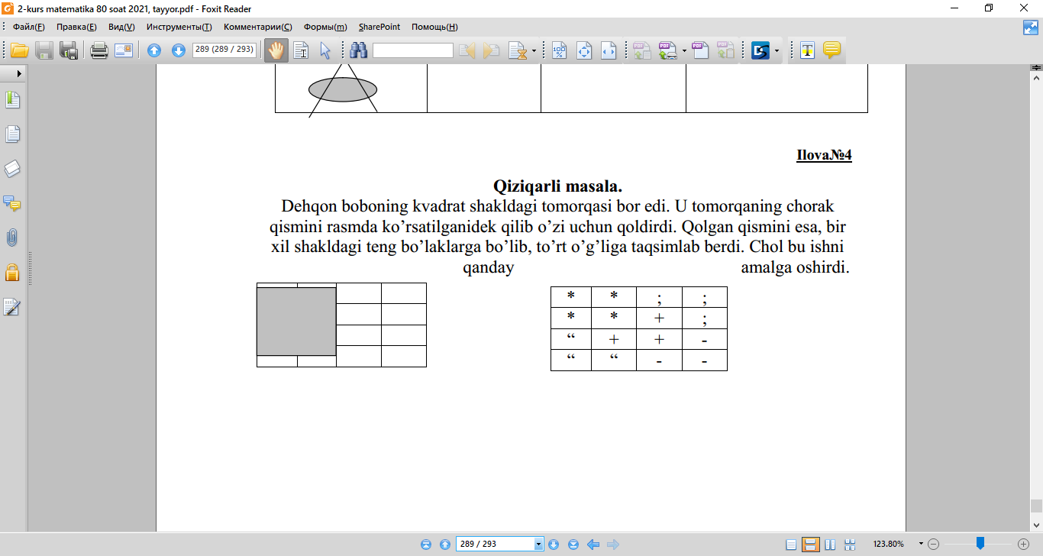Go to previous page with blue up arrow
The width and height of the screenshot is (1043, 556).
click(154, 51)
